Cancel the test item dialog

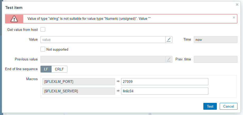coord(228,106)
